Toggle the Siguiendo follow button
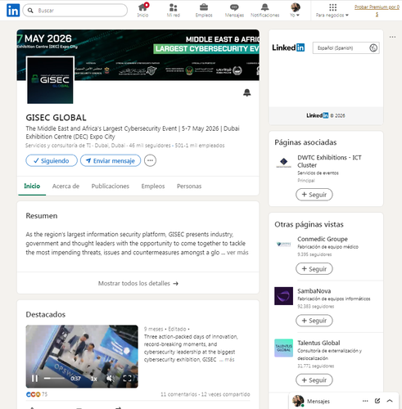Screen dimensions: 402x409 pyautogui.click(x=52, y=160)
